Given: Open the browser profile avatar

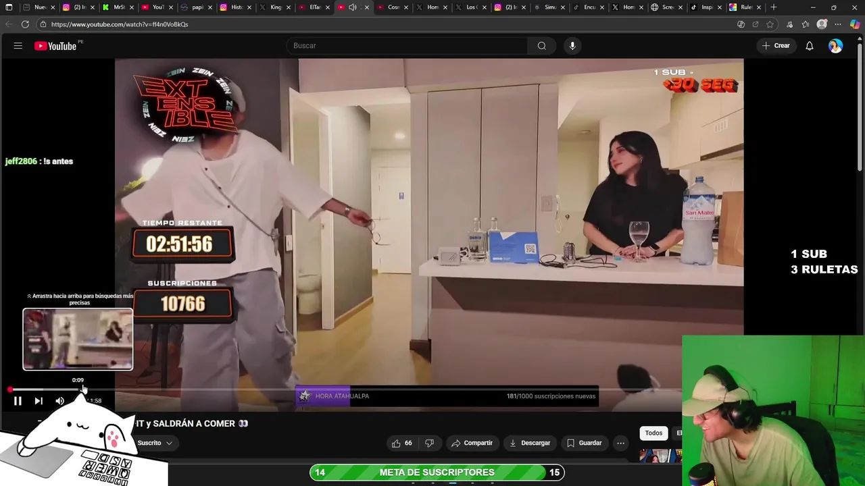Looking at the screenshot, I should tap(822, 24).
